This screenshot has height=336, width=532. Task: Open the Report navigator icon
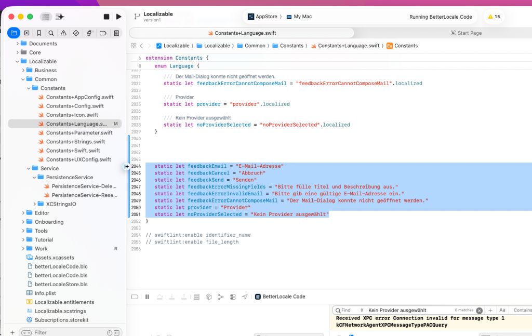116,33
